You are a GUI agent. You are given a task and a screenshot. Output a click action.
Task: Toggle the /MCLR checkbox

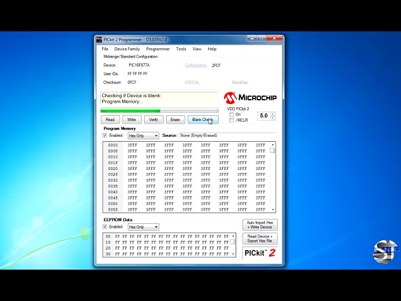[231, 120]
